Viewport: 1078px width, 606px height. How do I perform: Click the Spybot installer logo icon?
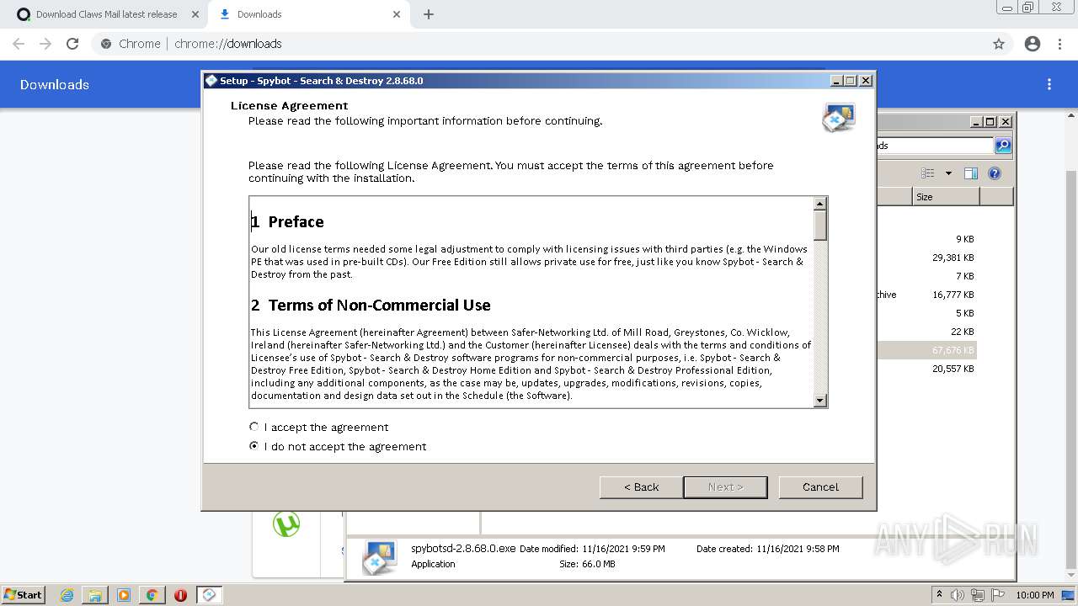point(839,117)
